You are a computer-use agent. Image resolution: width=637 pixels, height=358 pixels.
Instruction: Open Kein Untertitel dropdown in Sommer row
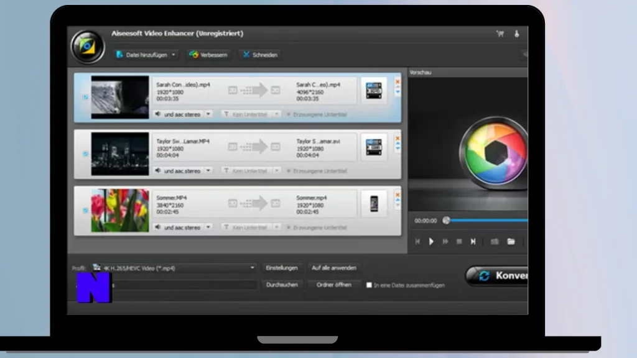(277, 227)
